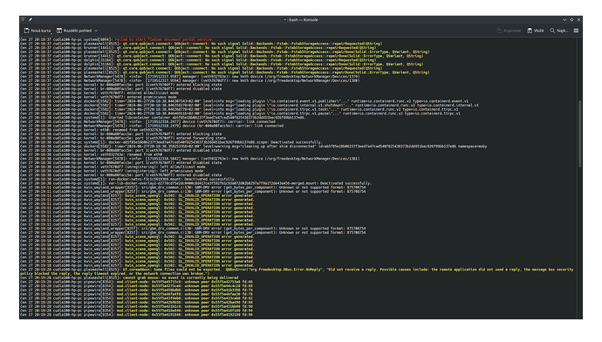Open a new tab with Nová karta

point(38,31)
